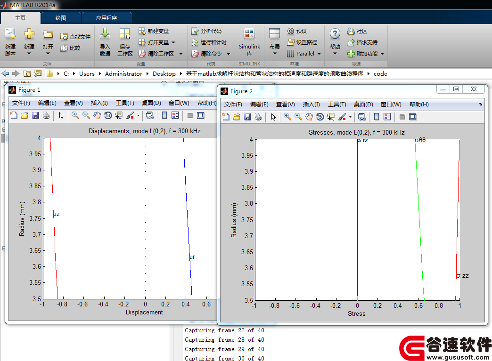
Task: Expand the 布局 (Layout) dropdown
Action: [x=275, y=54]
